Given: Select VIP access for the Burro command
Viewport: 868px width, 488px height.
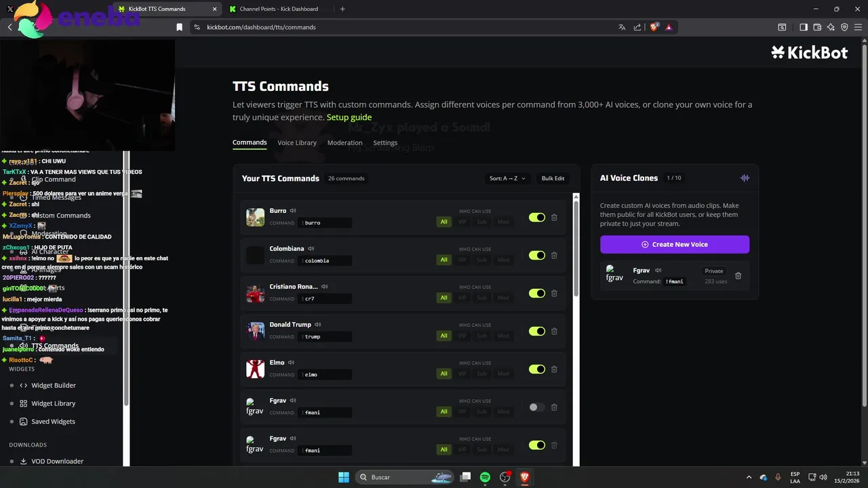Looking at the screenshot, I should pyautogui.click(x=462, y=222).
